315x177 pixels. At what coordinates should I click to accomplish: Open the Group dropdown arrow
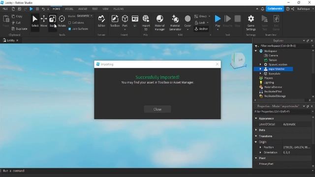click(x=209, y=16)
